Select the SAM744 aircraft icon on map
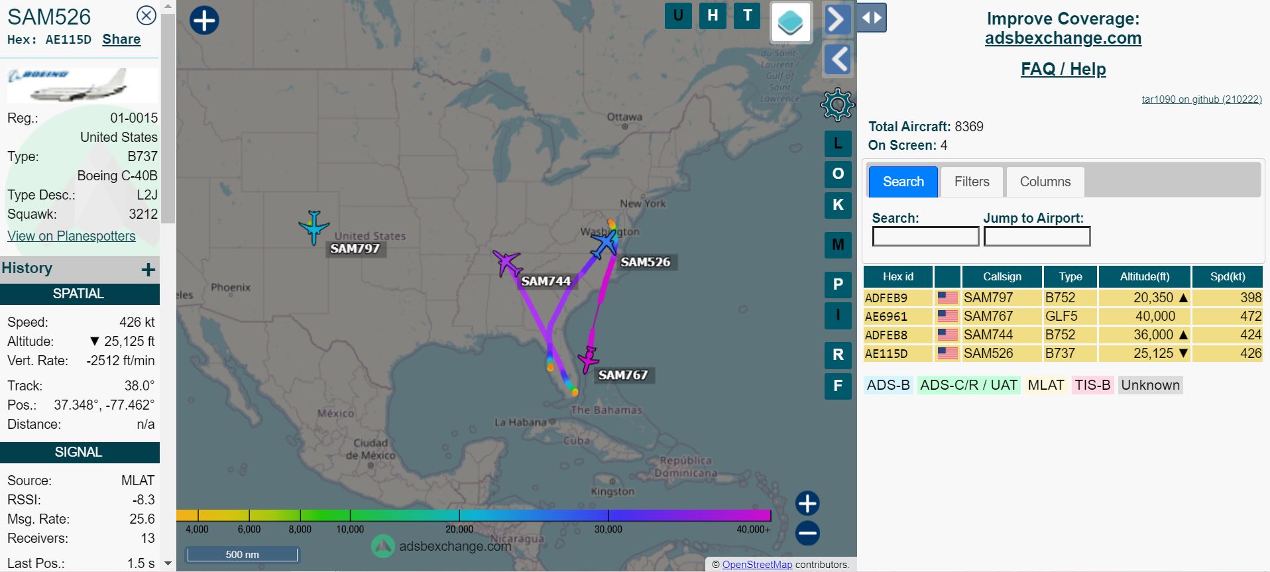 tap(508, 263)
